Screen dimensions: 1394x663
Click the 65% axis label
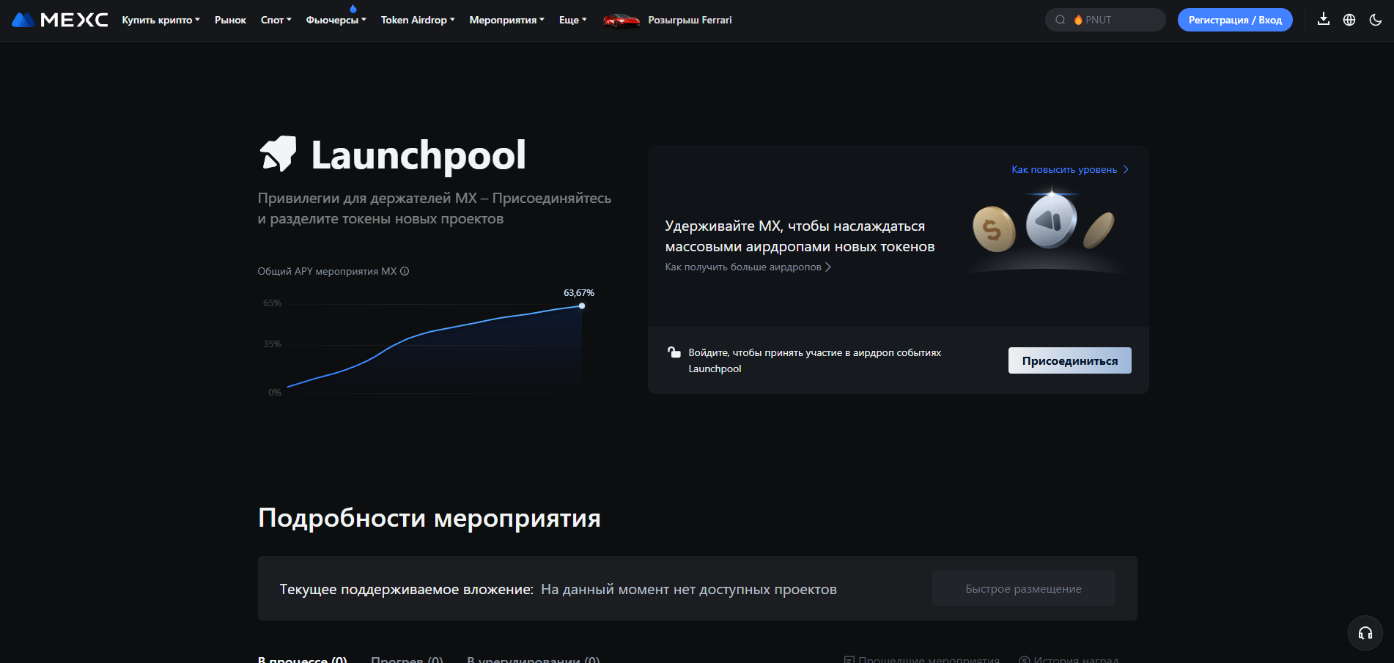[x=272, y=303]
